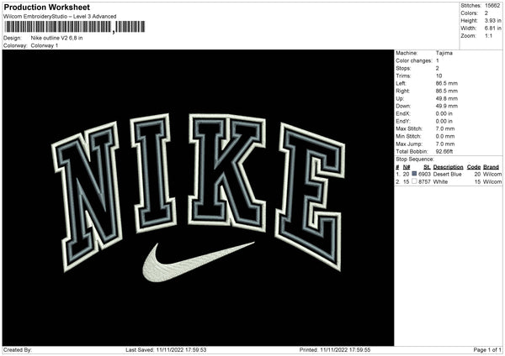Viewport: 505px width, 356px height.
Task: Select the EndX value 0.00 in
Action: [444, 113]
